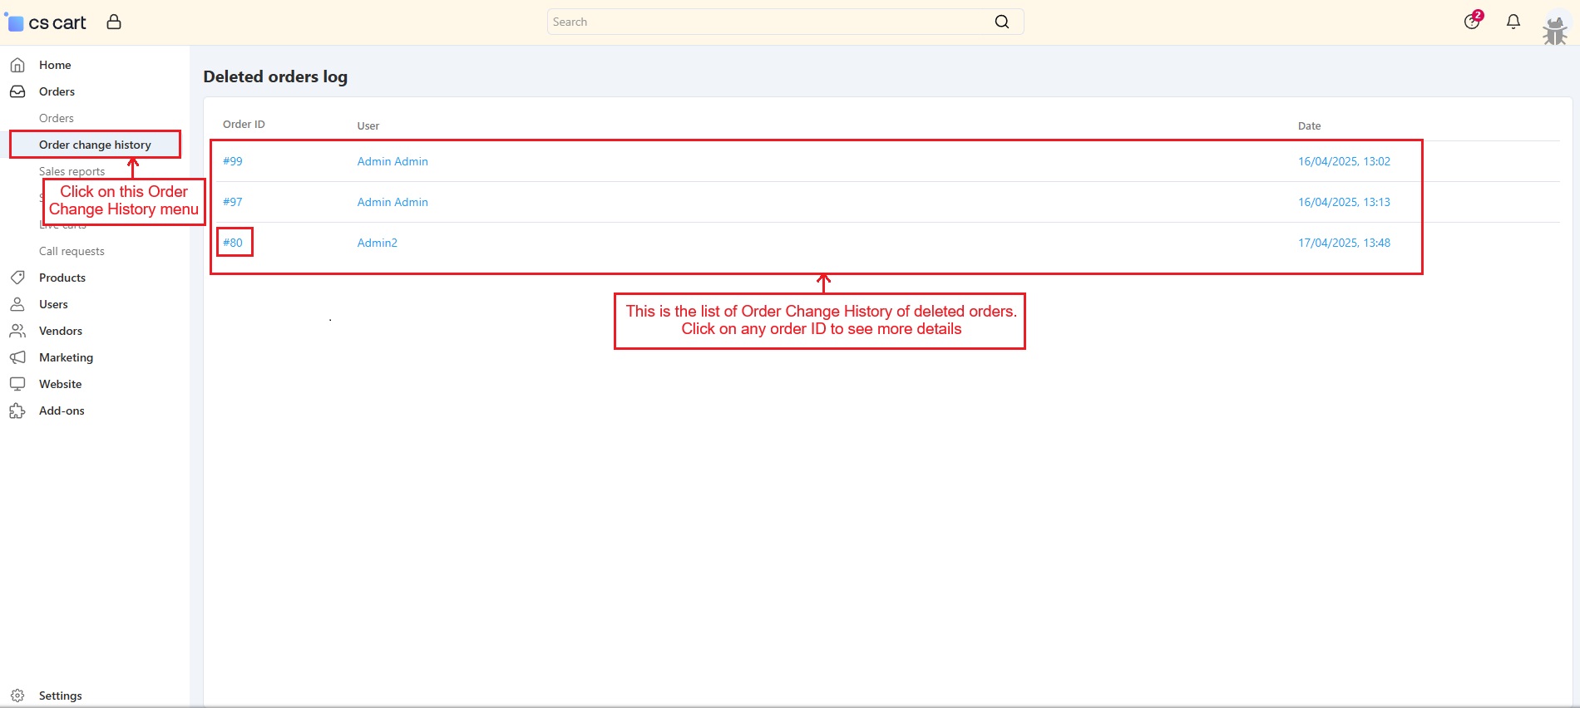Expand the Users menu
The height and width of the screenshot is (708, 1580).
[53, 304]
